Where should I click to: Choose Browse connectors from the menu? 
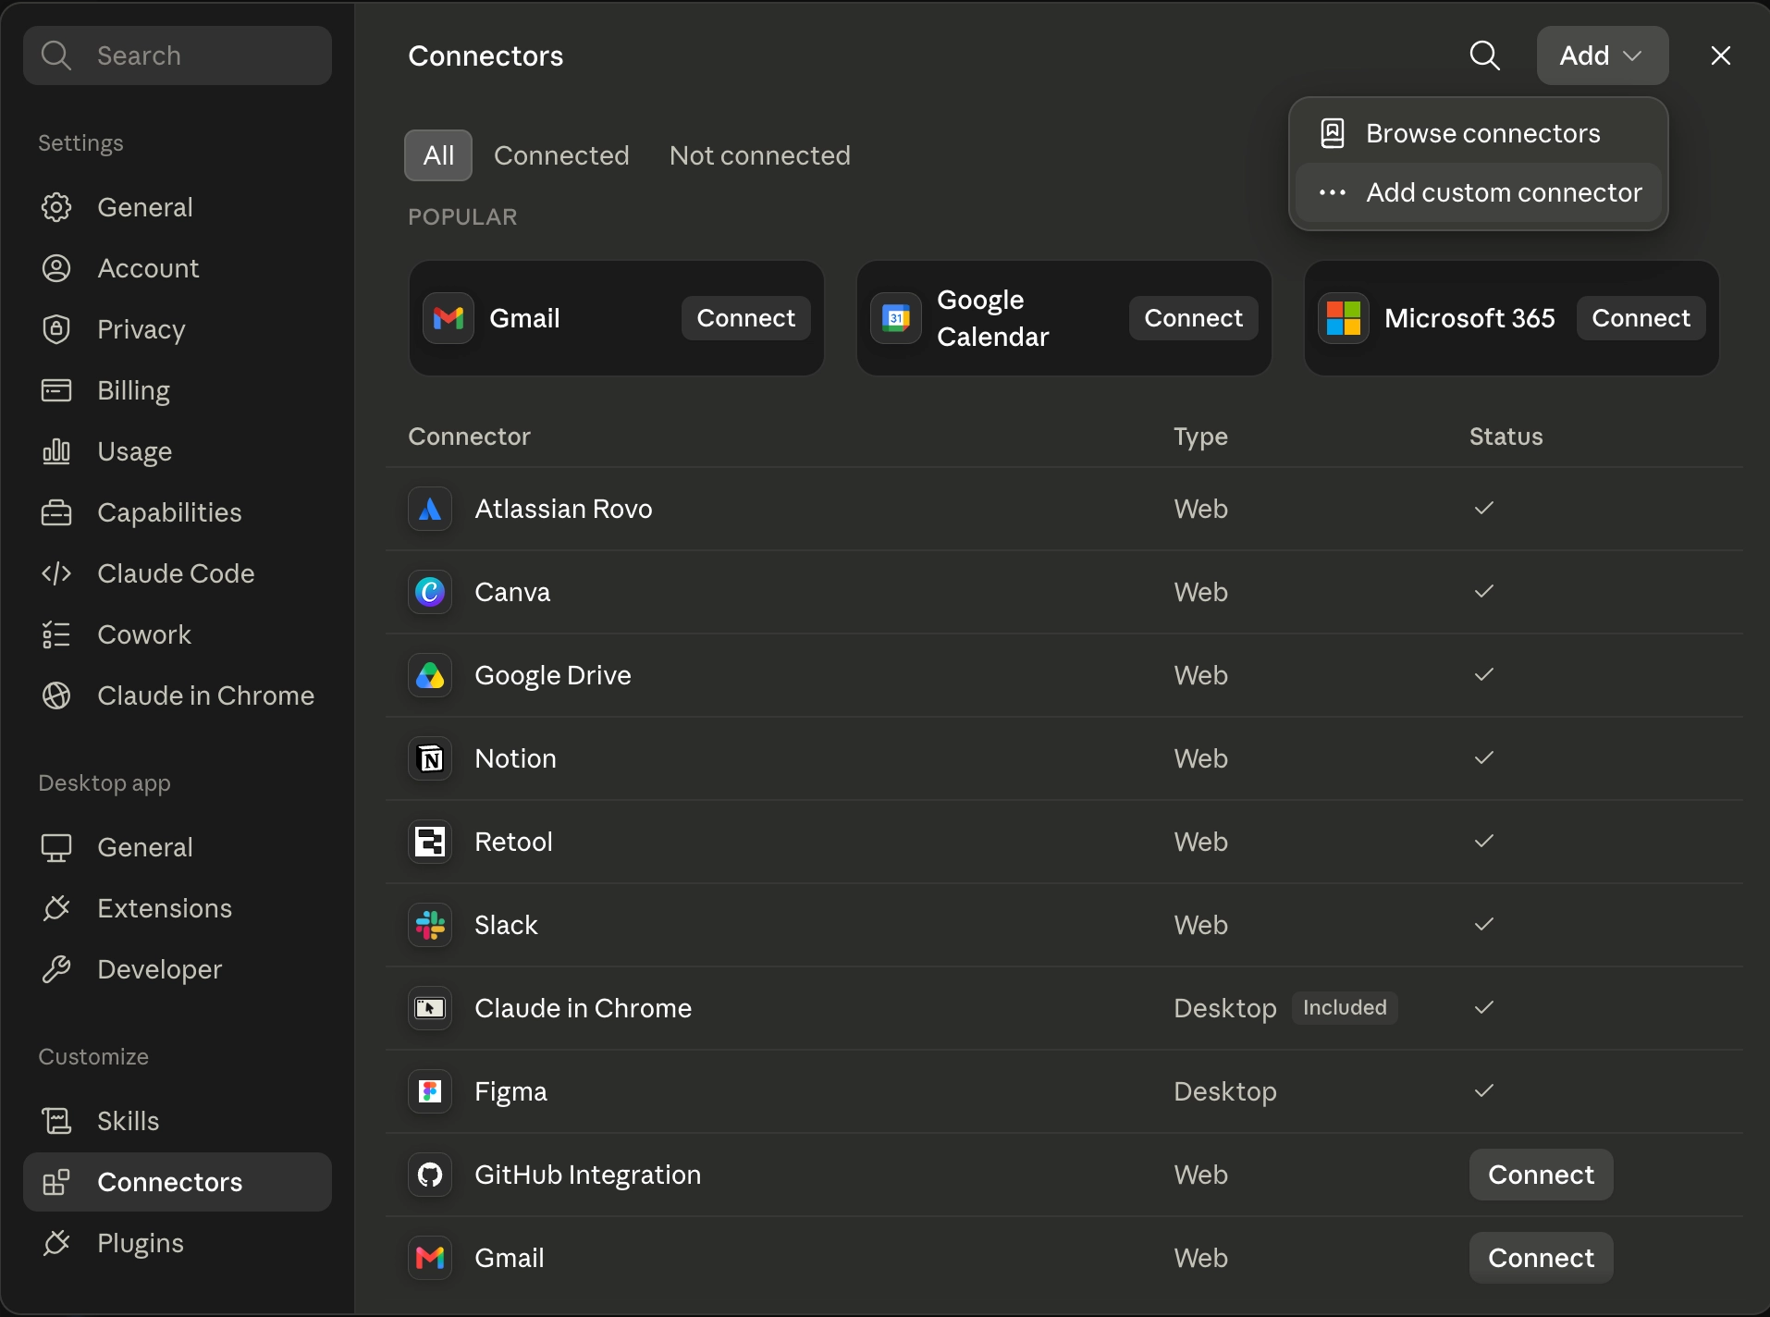click(1479, 133)
